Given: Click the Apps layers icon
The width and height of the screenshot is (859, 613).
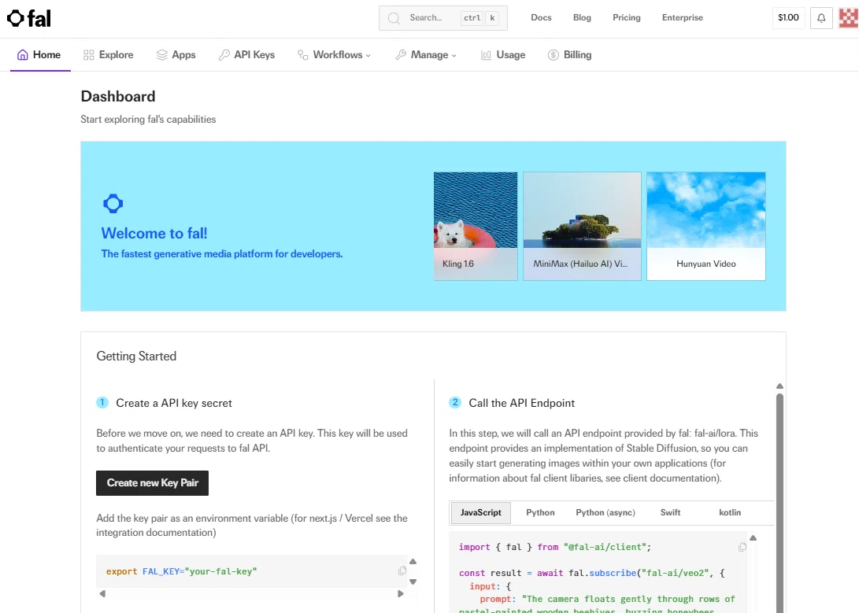Looking at the screenshot, I should [161, 55].
